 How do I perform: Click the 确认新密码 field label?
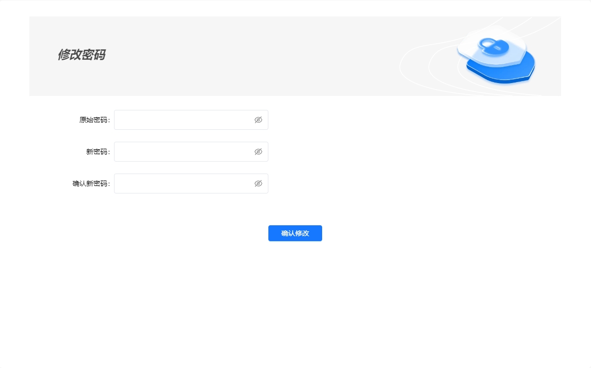pos(91,184)
